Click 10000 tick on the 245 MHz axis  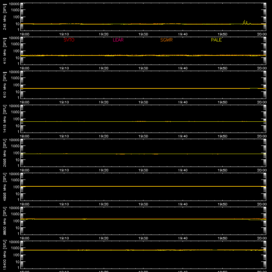[x=14, y=4]
